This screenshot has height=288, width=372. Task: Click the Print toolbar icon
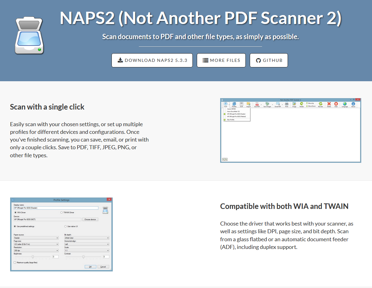[x=287, y=104]
